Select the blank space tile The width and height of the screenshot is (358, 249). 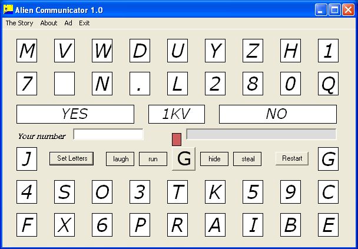point(64,84)
